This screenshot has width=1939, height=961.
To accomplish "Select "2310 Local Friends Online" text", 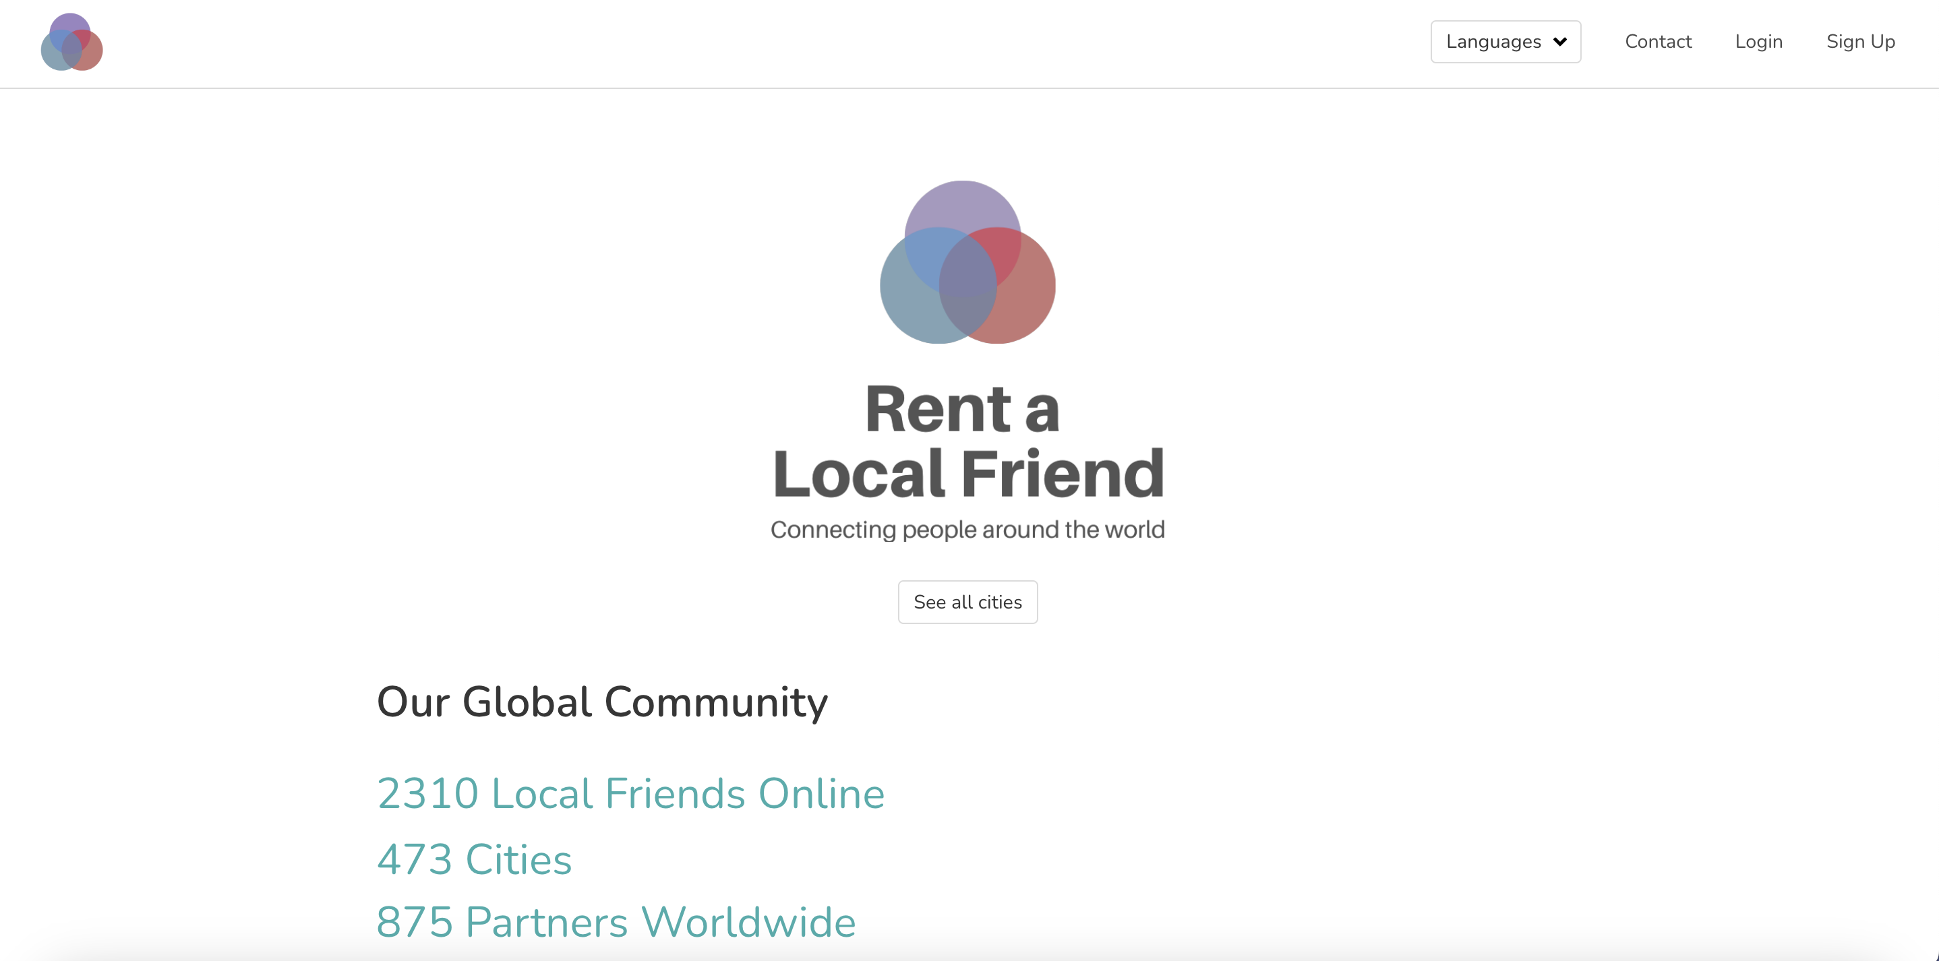I will pos(630,793).
